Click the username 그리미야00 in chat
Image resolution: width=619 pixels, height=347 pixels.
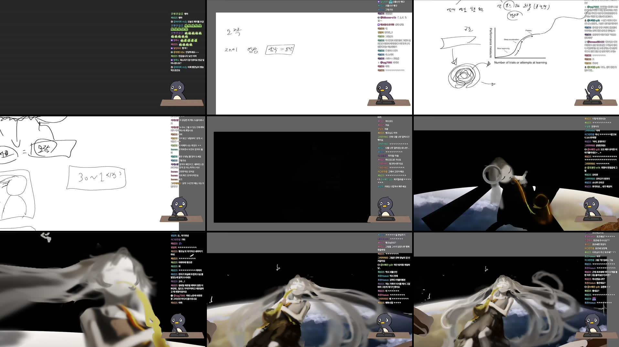[x=383, y=137]
